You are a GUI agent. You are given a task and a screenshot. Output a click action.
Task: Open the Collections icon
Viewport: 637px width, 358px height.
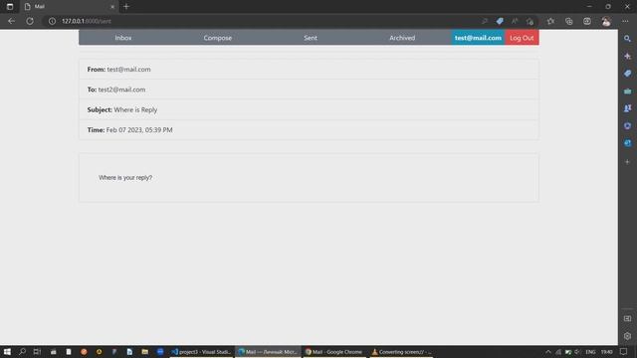569,21
